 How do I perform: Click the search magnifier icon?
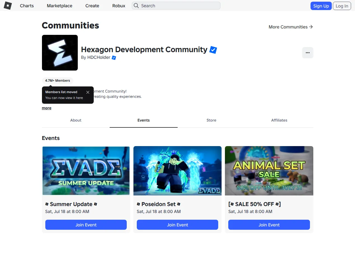coord(136,6)
